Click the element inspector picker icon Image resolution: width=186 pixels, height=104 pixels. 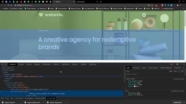tap(2, 64)
